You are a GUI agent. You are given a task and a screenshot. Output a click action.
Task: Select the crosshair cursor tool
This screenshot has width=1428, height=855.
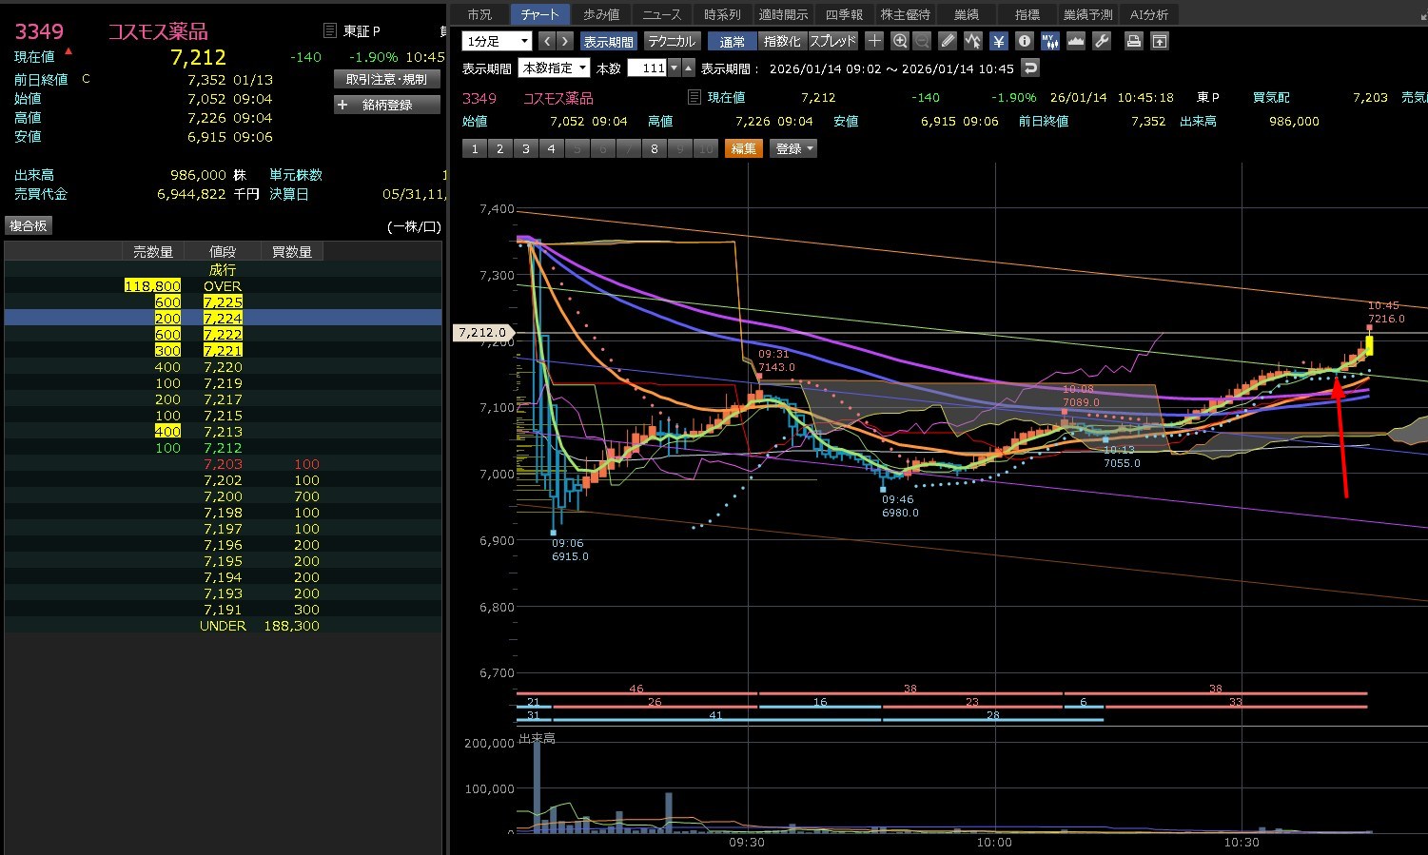tap(874, 41)
